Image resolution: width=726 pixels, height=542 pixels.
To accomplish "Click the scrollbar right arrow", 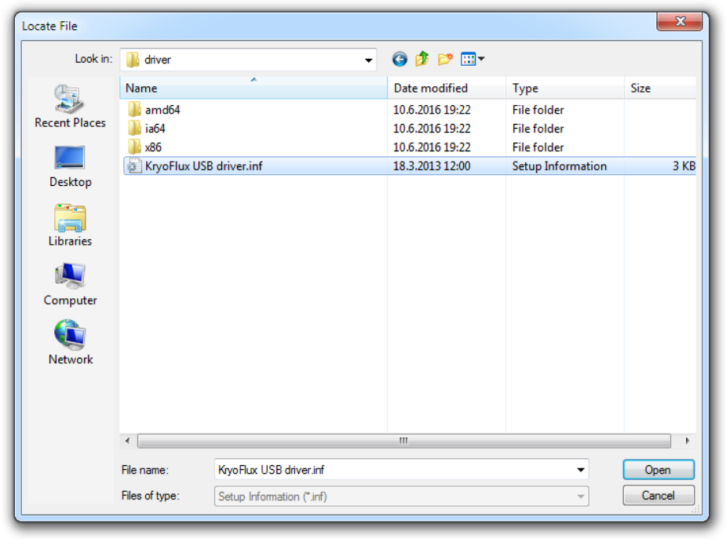I will pyautogui.click(x=687, y=441).
